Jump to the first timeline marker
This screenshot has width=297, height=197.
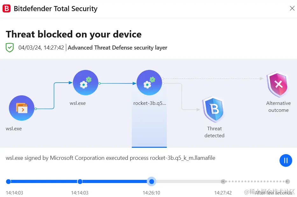[x=9, y=181]
